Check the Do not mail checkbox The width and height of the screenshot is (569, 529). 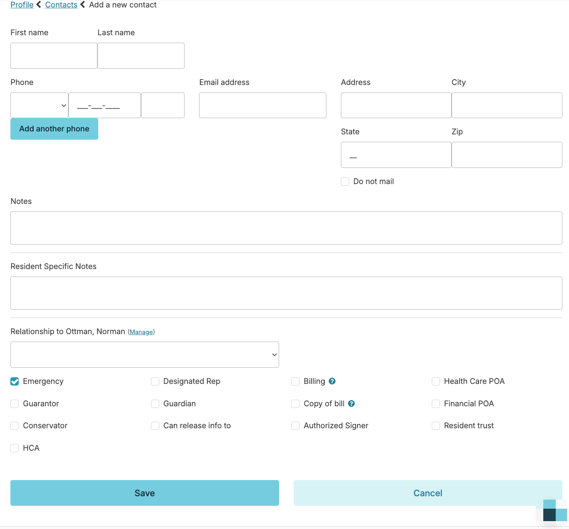coord(345,182)
